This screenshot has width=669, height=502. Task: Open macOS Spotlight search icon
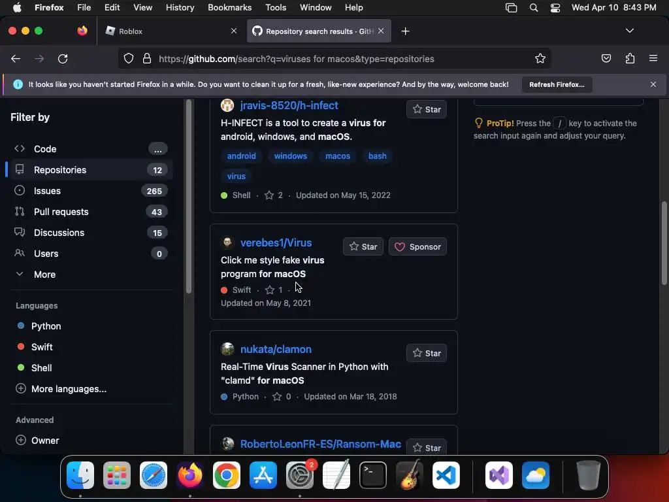click(533, 8)
